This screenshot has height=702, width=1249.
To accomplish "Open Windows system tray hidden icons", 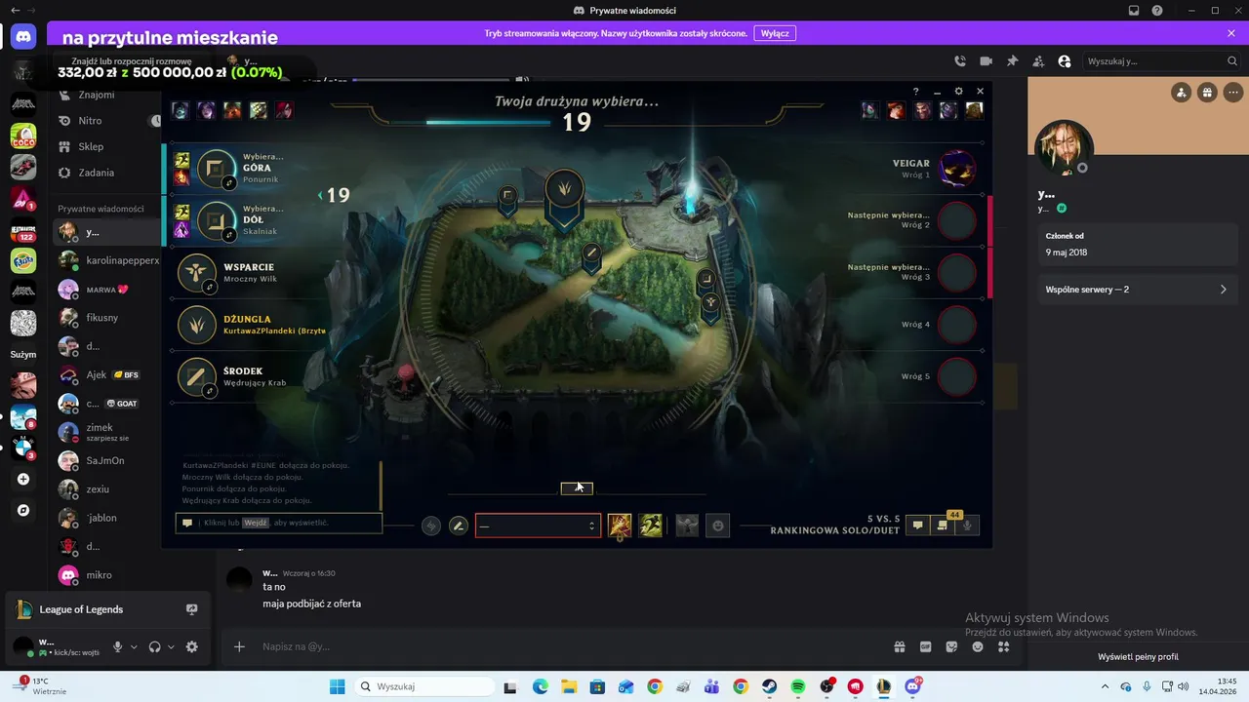I will point(1107,686).
